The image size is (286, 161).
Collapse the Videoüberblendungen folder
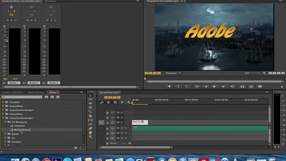[3, 118]
